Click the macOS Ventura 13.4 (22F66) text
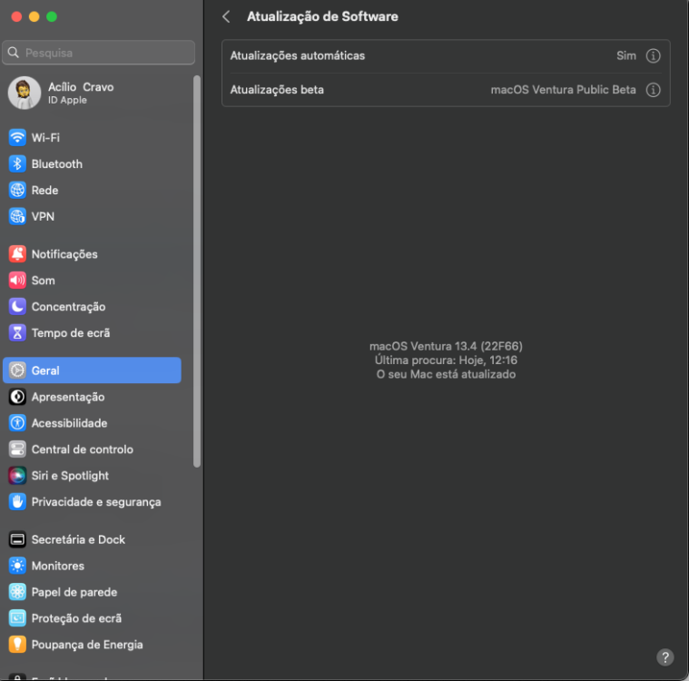The image size is (689, 681). [x=446, y=347]
